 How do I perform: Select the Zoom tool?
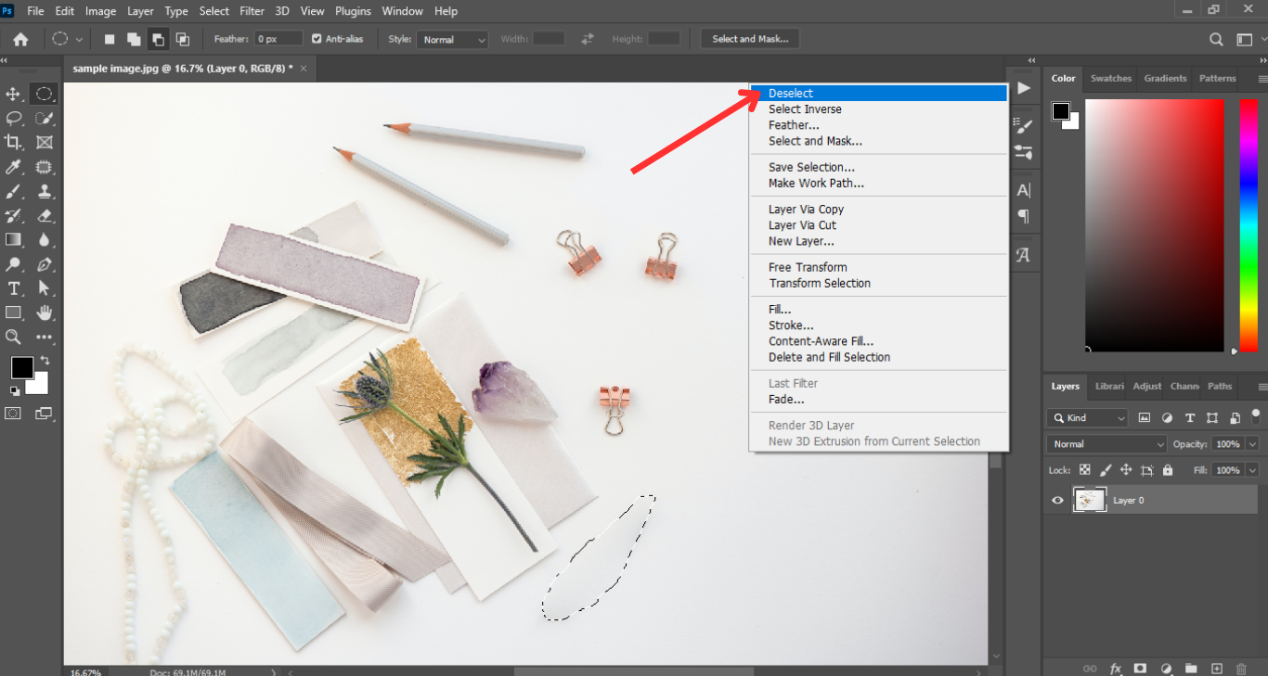pos(14,337)
